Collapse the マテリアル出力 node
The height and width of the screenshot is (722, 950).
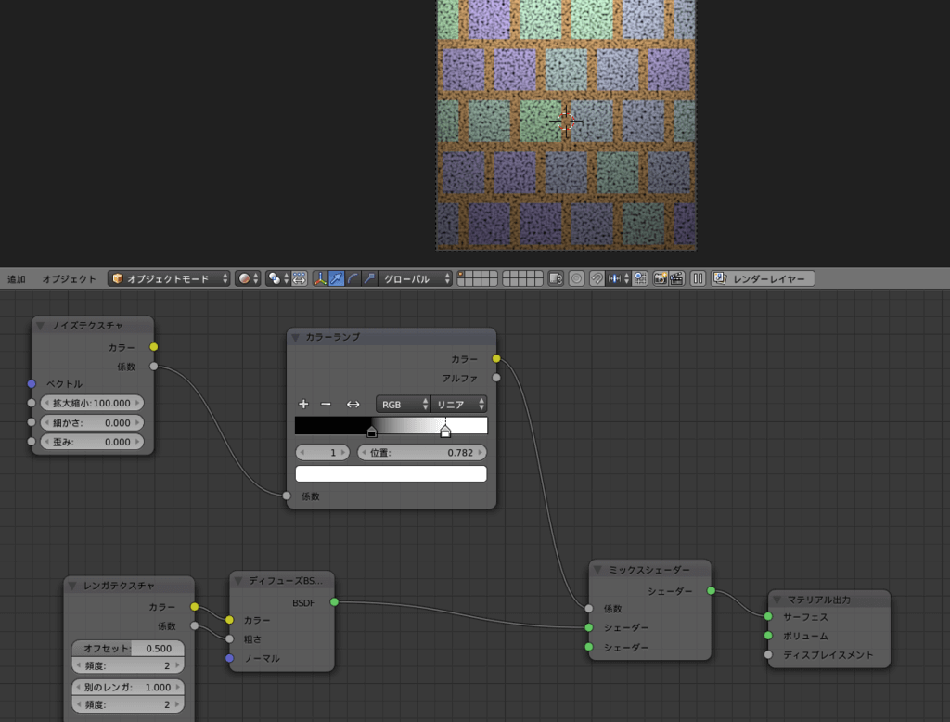(777, 600)
